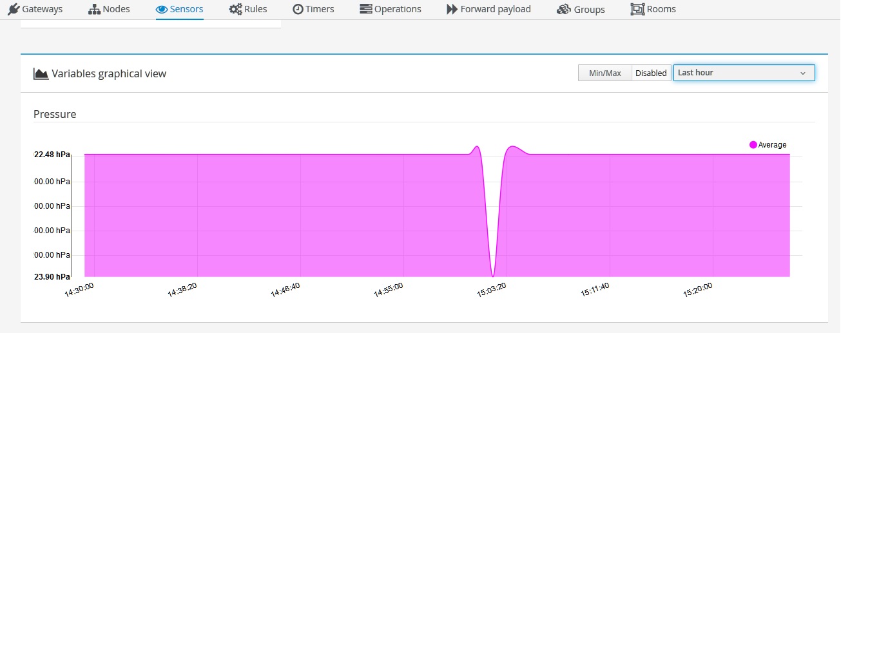Open the Operations page
This screenshot has height=659, width=879.
coord(391,9)
